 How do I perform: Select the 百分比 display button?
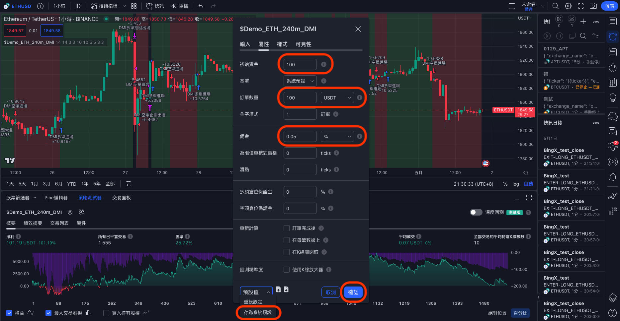pos(520,313)
